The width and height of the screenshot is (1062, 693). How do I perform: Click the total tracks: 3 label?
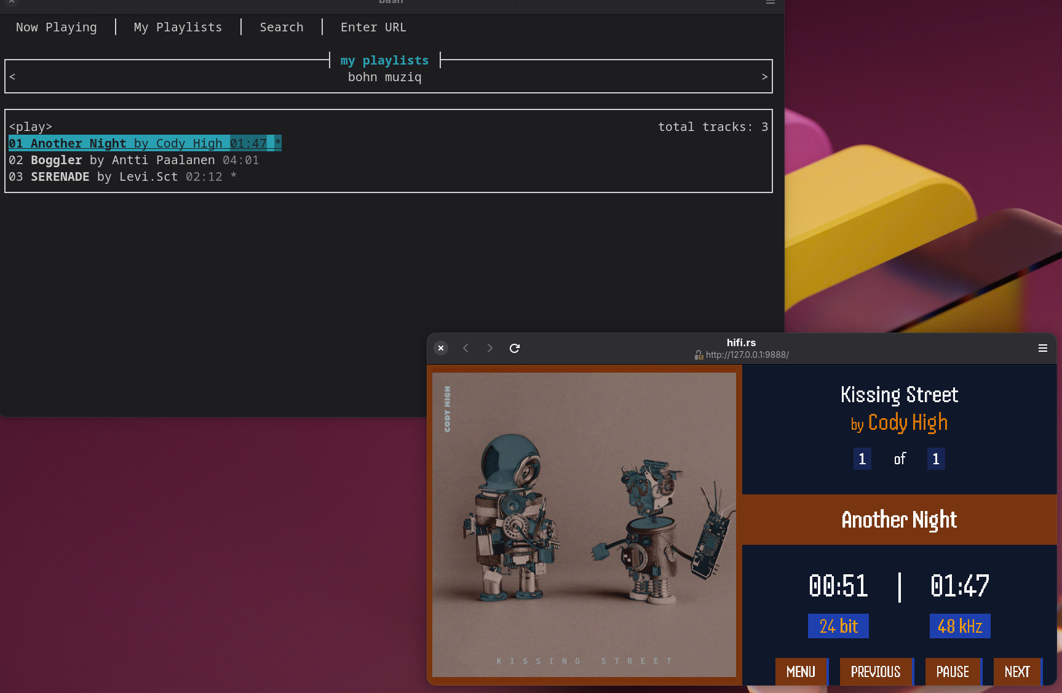click(x=713, y=127)
